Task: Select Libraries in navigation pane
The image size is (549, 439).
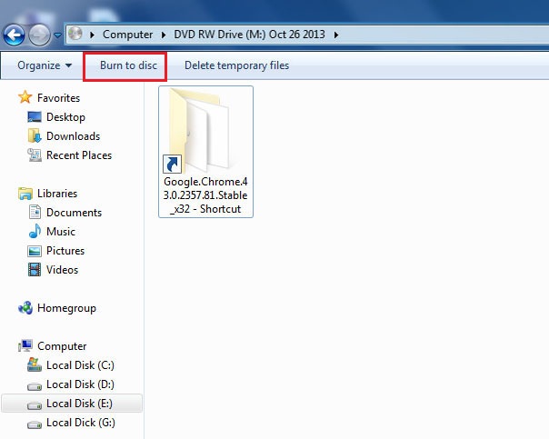Action: (x=57, y=194)
